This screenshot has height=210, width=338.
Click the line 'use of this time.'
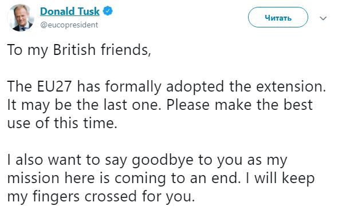[x=62, y=123]
